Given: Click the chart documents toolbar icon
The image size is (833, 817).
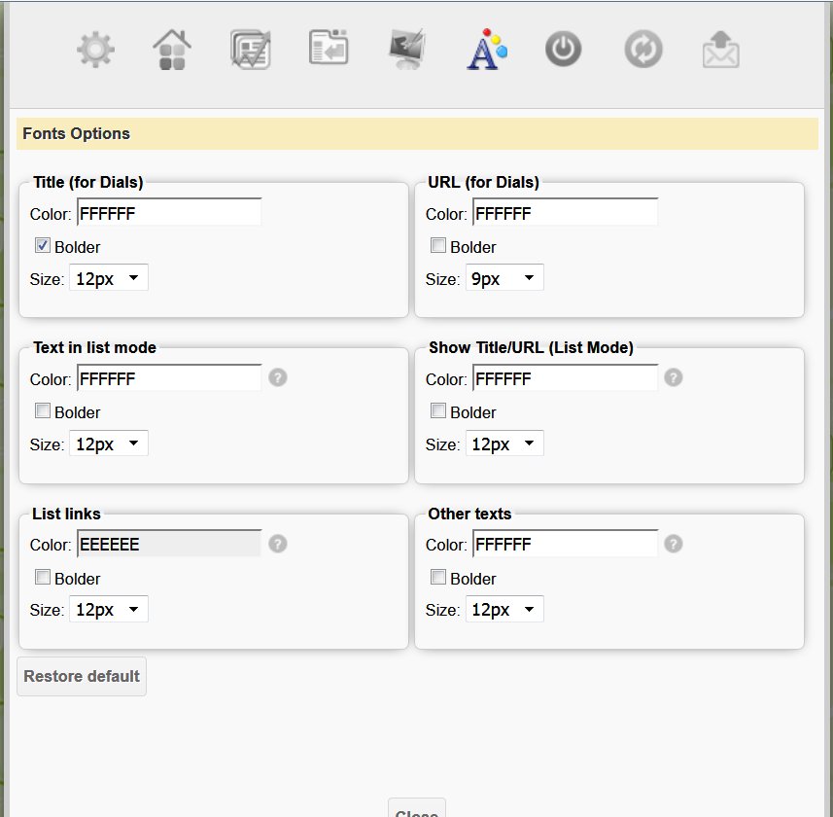Looking at the screenshot, I should coord(251,50).
